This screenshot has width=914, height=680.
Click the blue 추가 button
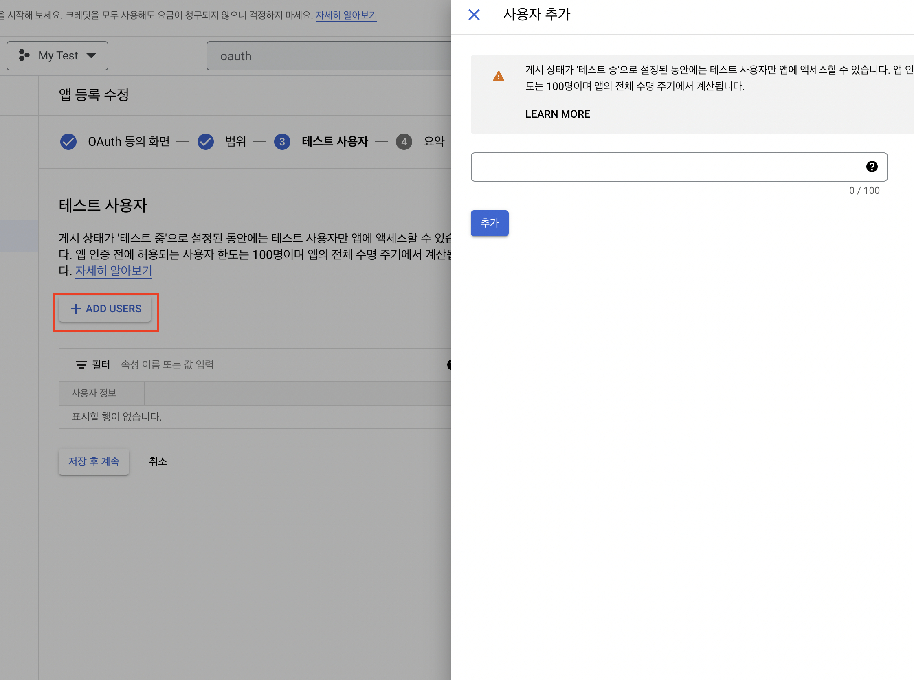click(x=489, y=223)
